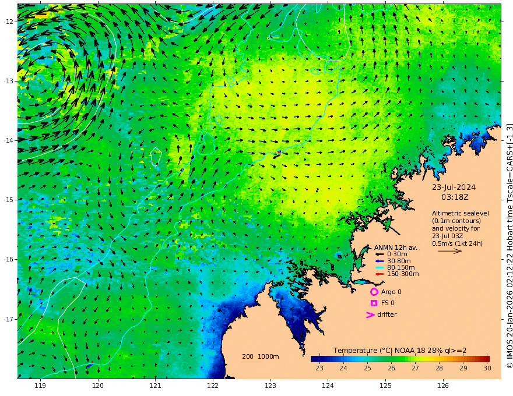Image resolution: width=513 pixels, height=396 pixels.
Task: Click the small closed white contour near 121E 14.2S
Action: [156, 157]
